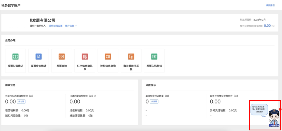
Task: Click the 业务办理 section heading
Action: 10,40
